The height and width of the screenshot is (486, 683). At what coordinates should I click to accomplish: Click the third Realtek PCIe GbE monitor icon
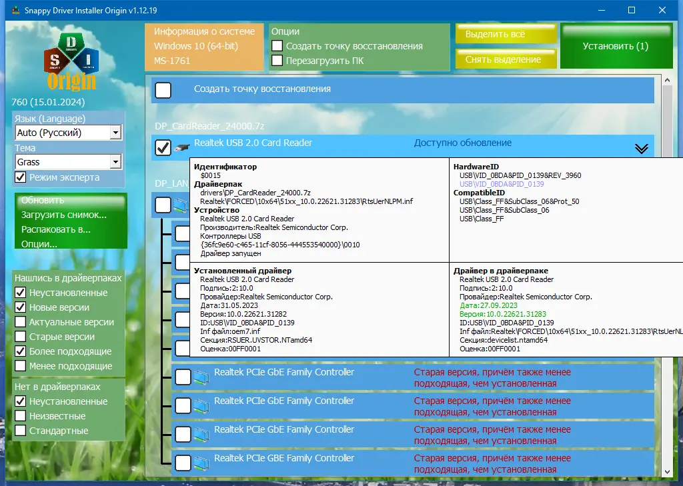click(x=201, y=434)
